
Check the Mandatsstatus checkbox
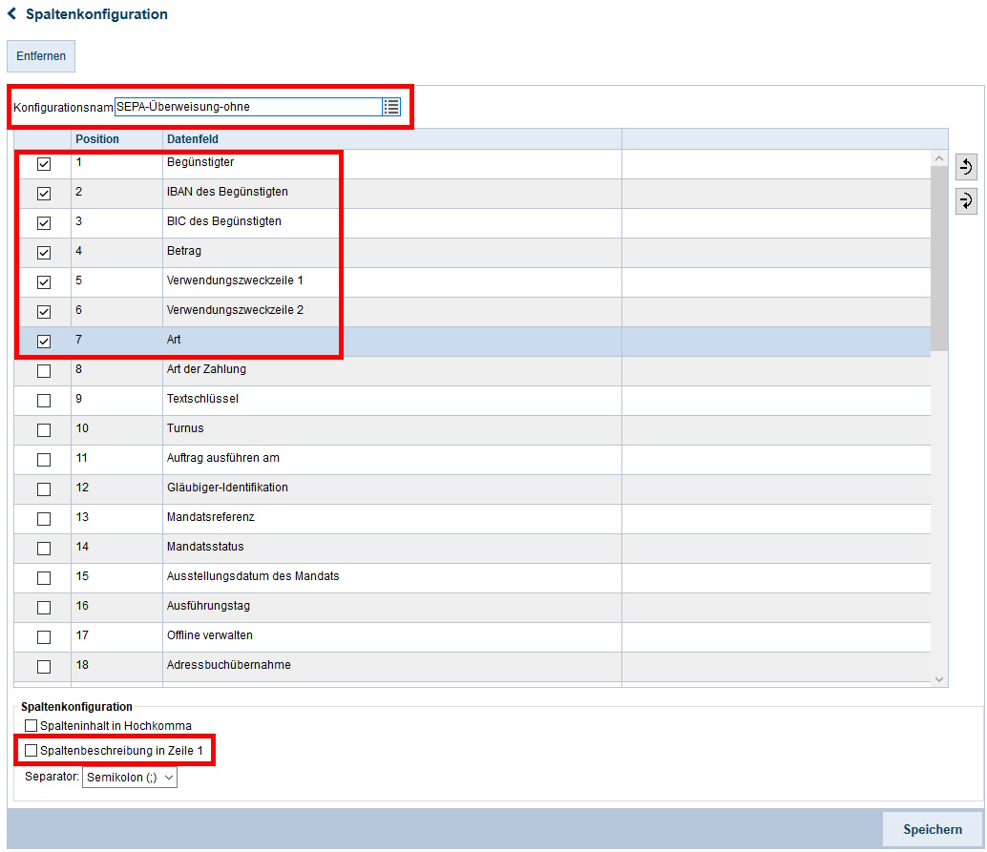tap(44, 549)
